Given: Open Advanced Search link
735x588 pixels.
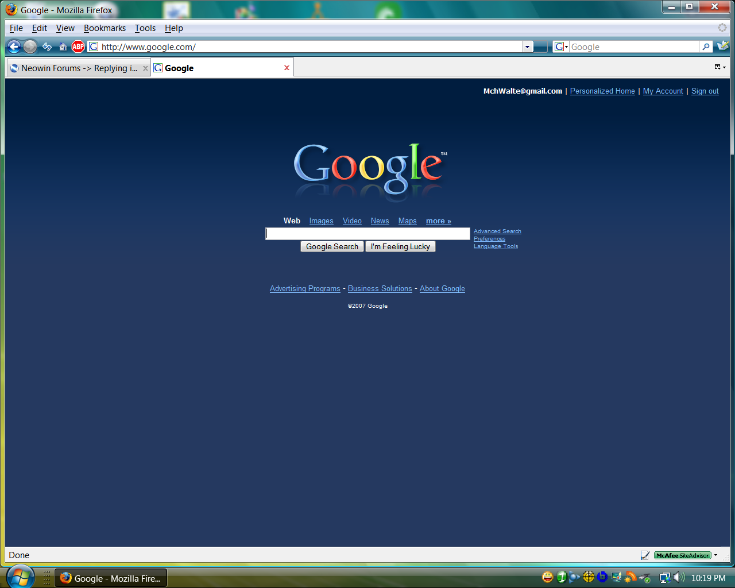Looking at the screenshot, I should tap(497, 231).
